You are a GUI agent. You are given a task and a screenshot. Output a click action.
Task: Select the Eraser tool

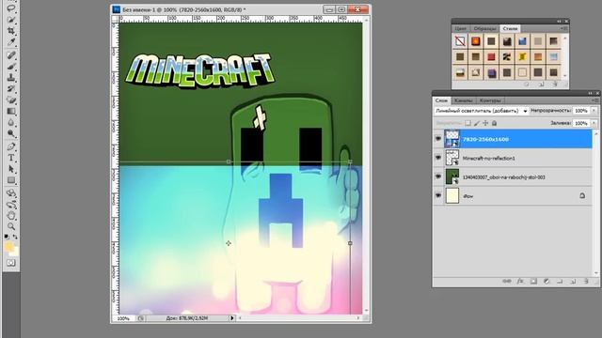tap(11, 100)
